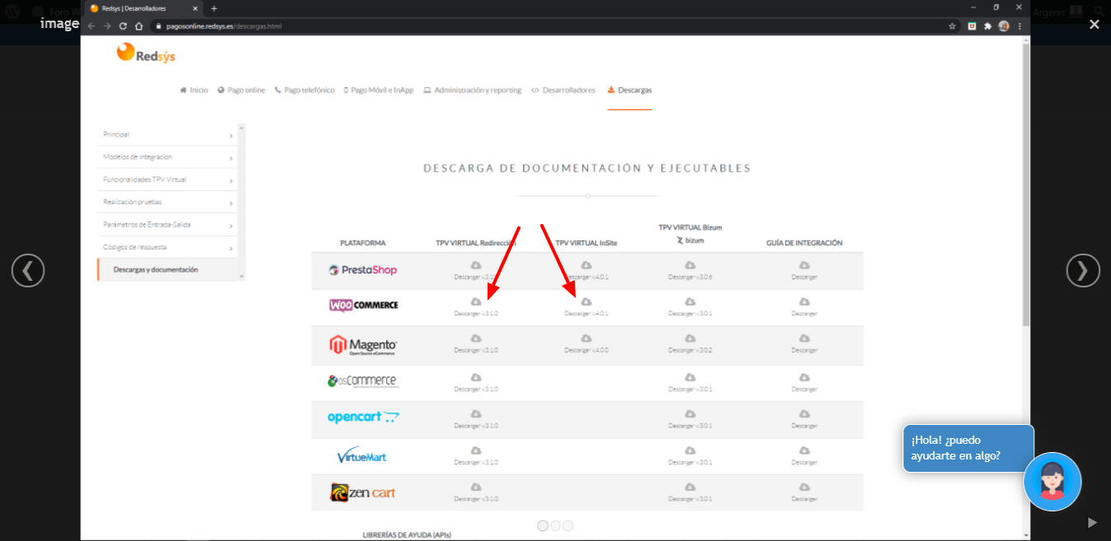Open Pago Móvil e InApp menu item

[379, 91]
